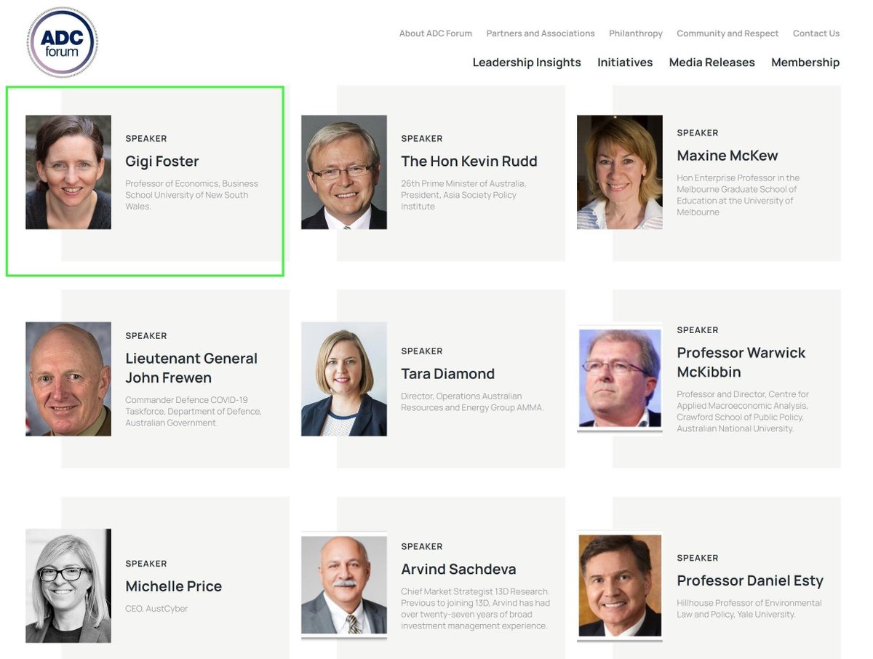
Task: Click the 26th Prime Minister of Australia description
Action: 463,195
